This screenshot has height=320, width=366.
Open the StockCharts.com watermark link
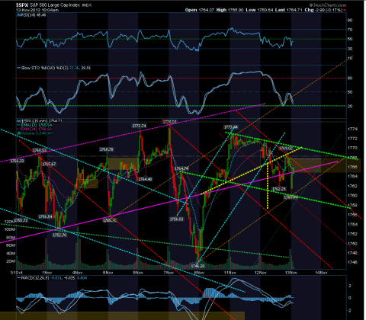(x=328, y=5)
